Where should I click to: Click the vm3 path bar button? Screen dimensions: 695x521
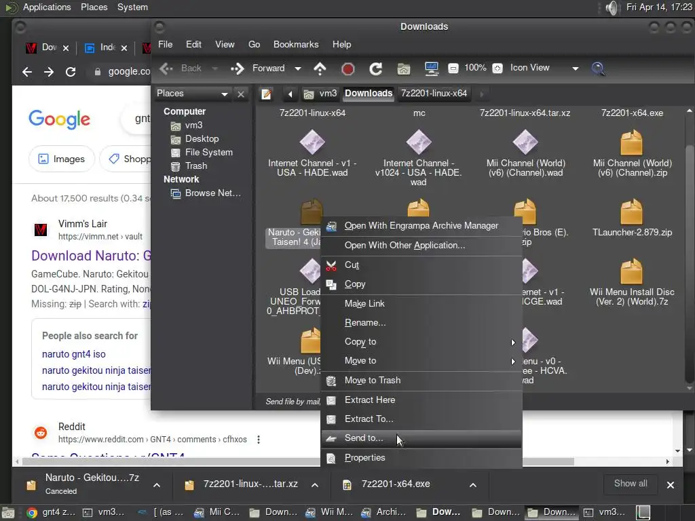click(x=320, y=94)
